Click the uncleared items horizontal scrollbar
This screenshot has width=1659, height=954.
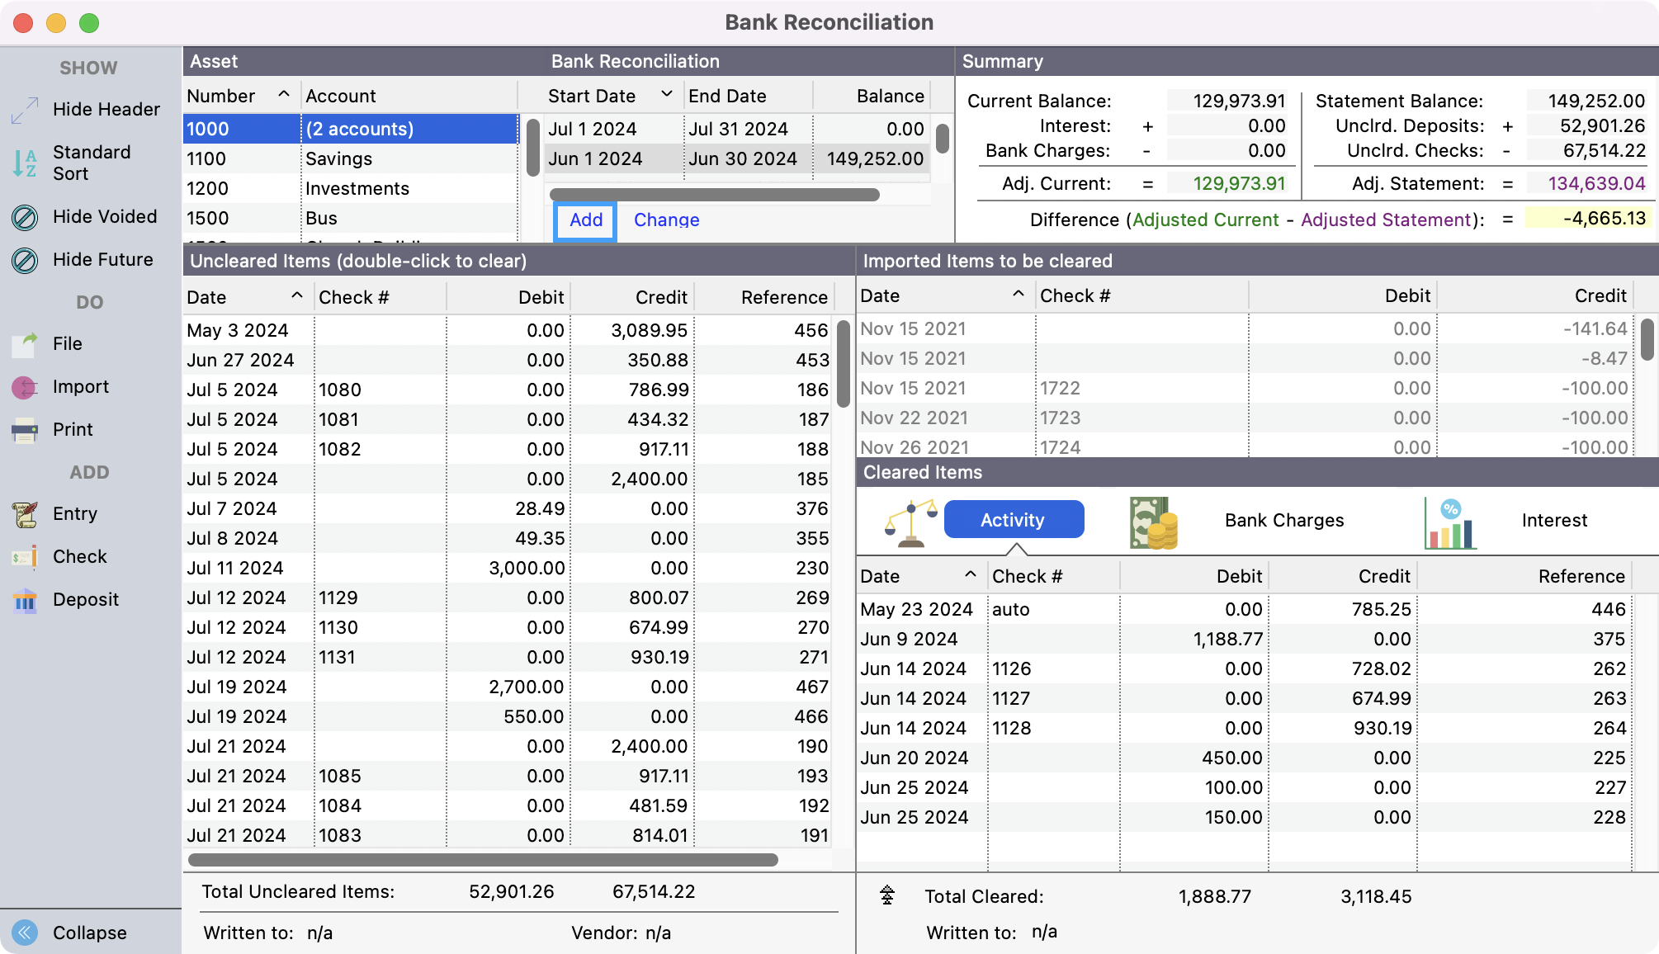click(483, 860)
